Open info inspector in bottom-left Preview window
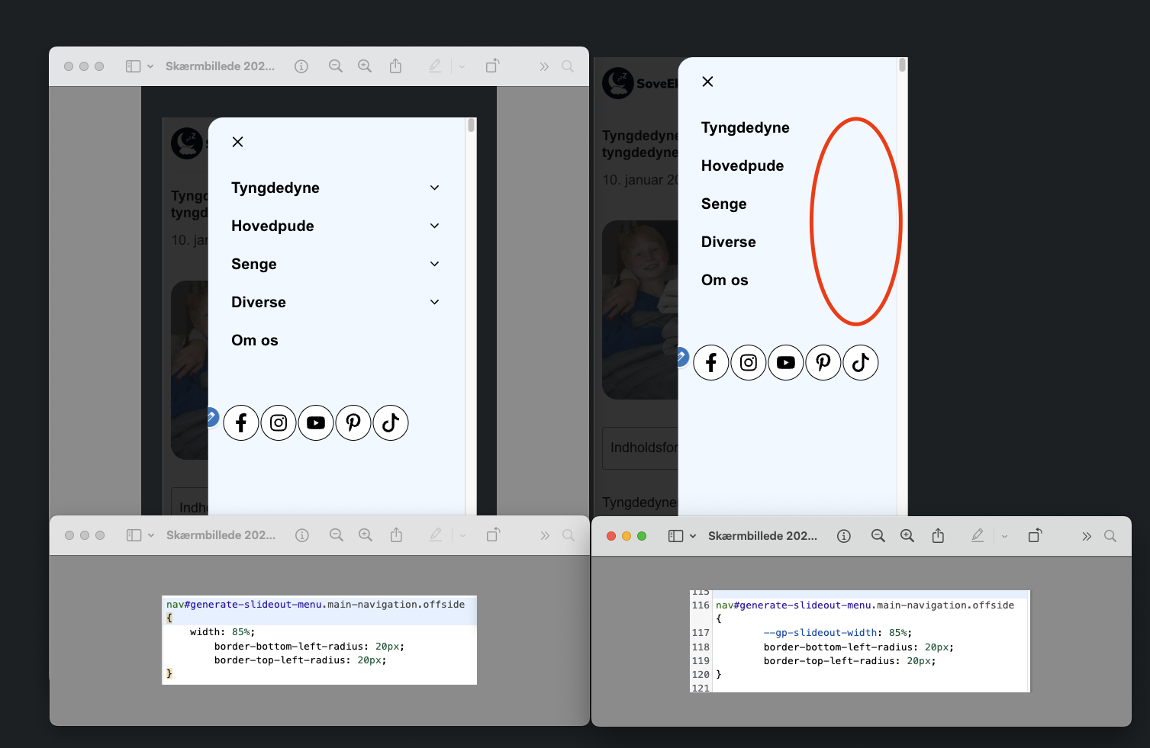Image resolution: width=1150 pixels, height=748 pixels. (302, 535)
